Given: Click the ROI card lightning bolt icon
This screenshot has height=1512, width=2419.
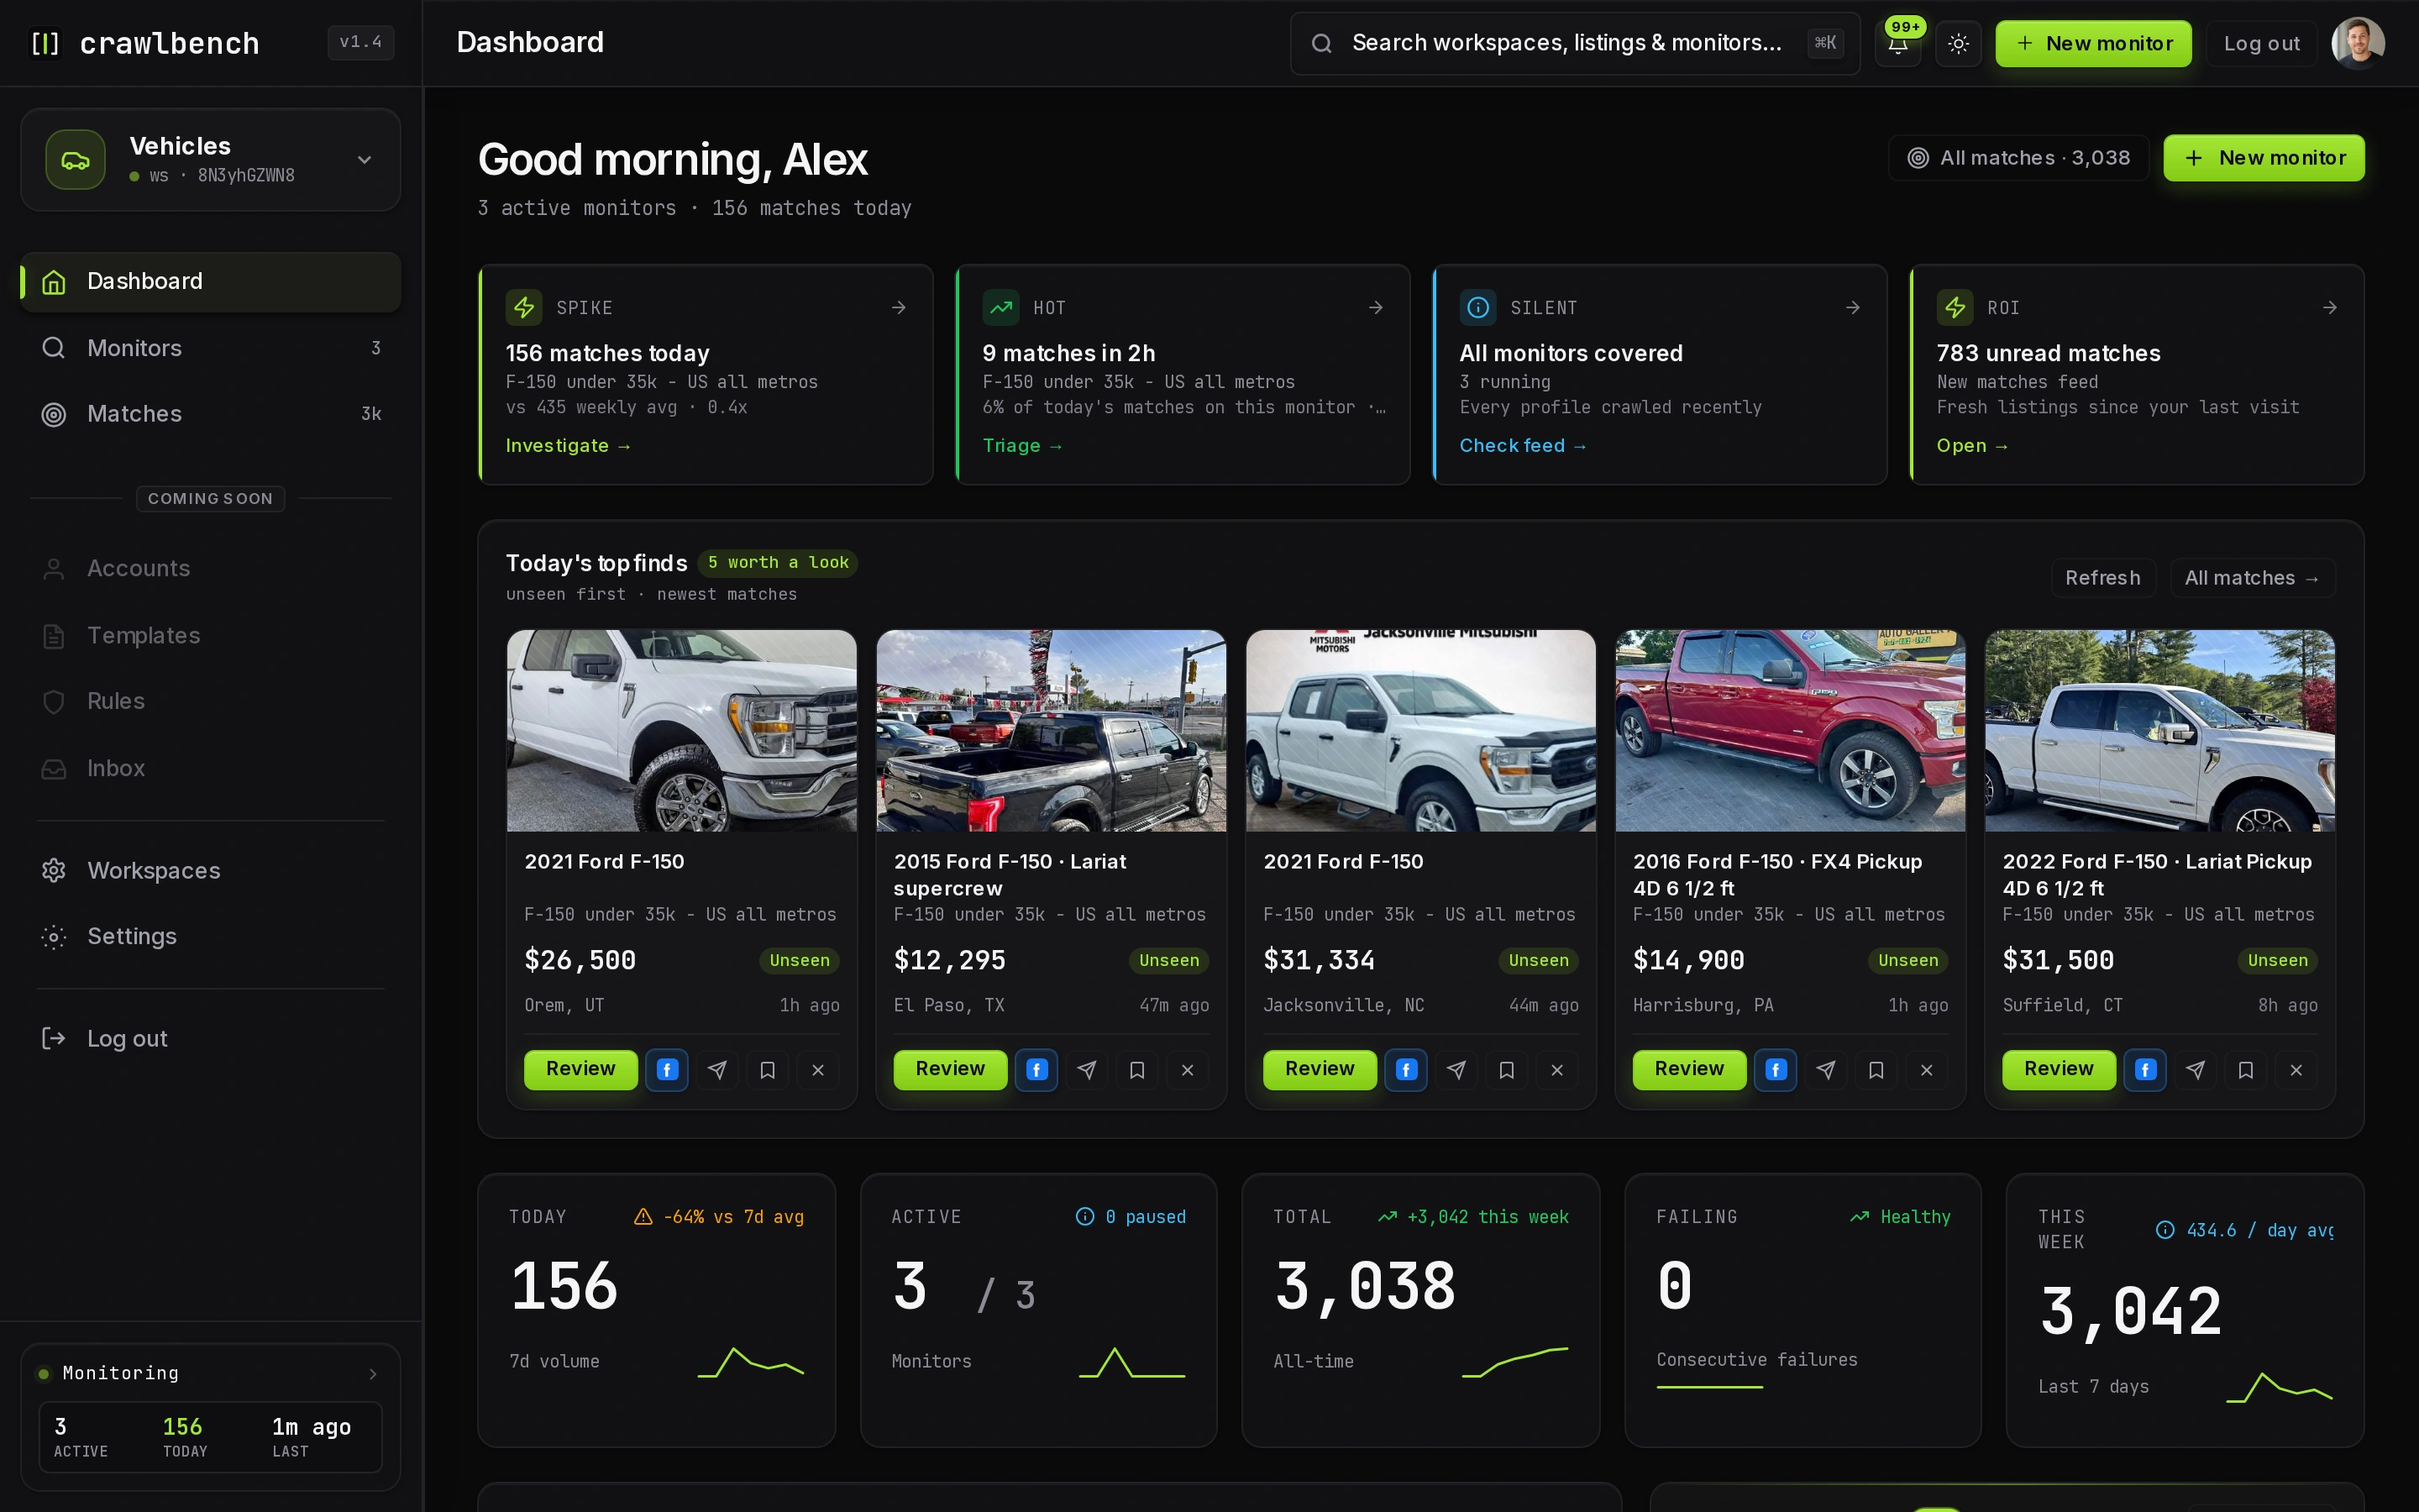Looking at the screenshot, I should [x=1955, y=308].
